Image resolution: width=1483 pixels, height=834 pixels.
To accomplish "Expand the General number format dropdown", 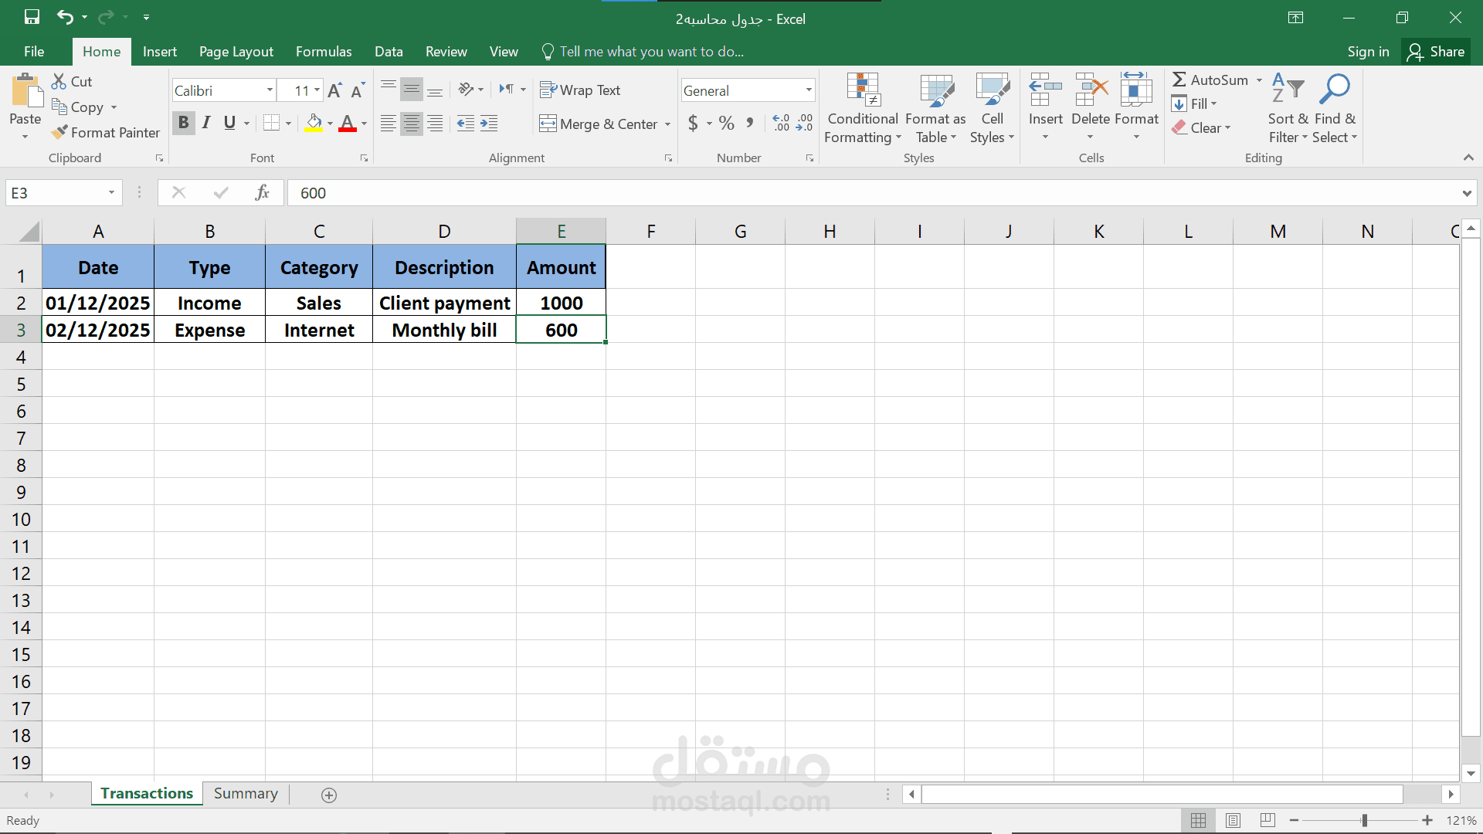I will click(809, 90).
